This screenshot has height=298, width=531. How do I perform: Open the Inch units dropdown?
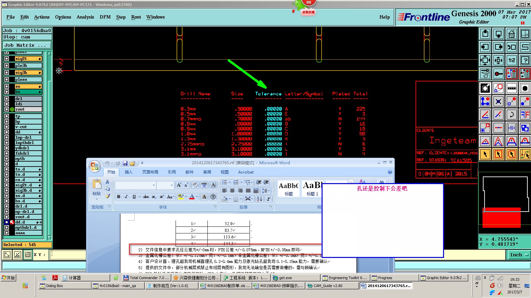pos(519,255)
